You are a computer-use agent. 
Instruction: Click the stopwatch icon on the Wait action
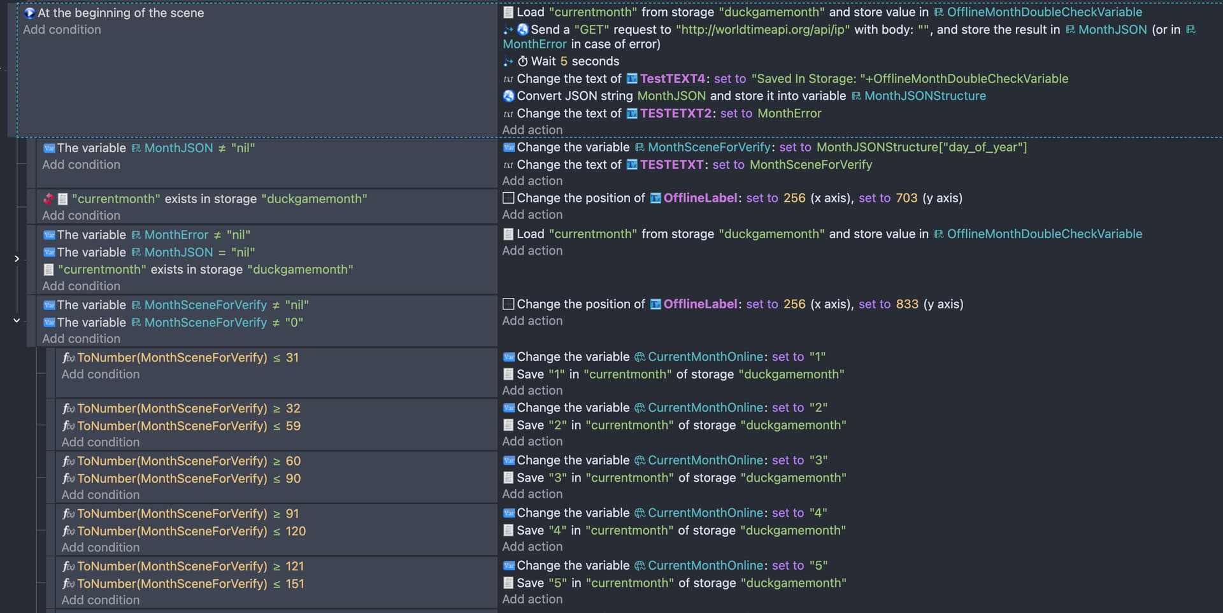click(x=522, y=61)
